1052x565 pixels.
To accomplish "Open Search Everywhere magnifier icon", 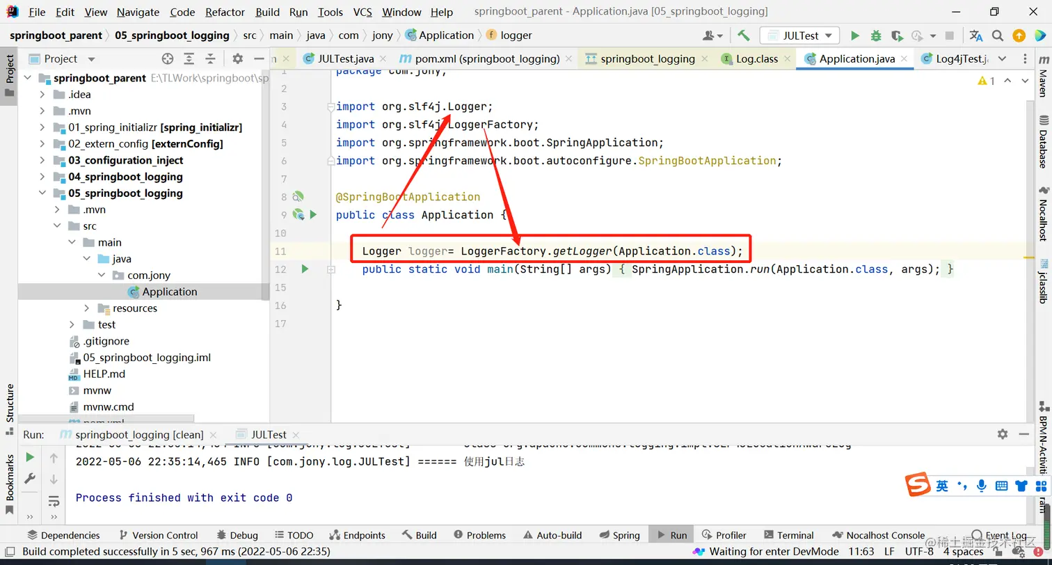I will coord(998,35).
